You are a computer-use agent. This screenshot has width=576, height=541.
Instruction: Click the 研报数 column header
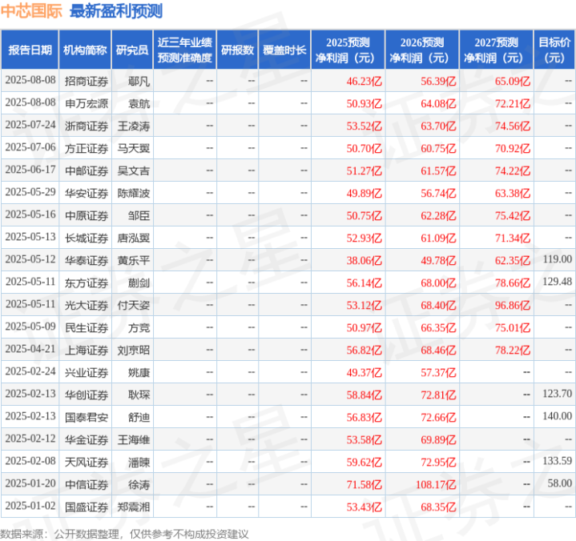click(x=237, y=50)
